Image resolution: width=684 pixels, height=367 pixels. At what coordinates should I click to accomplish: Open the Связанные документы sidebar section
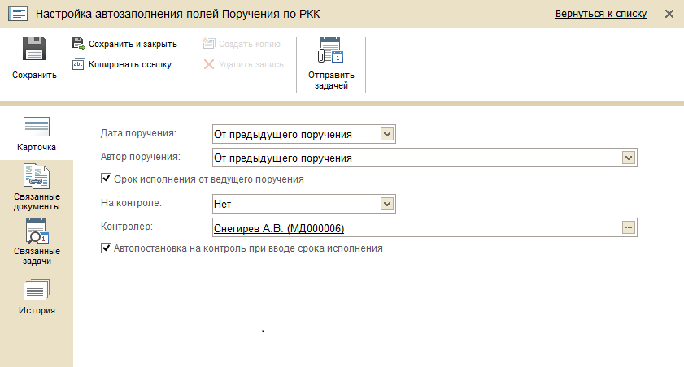37,188
